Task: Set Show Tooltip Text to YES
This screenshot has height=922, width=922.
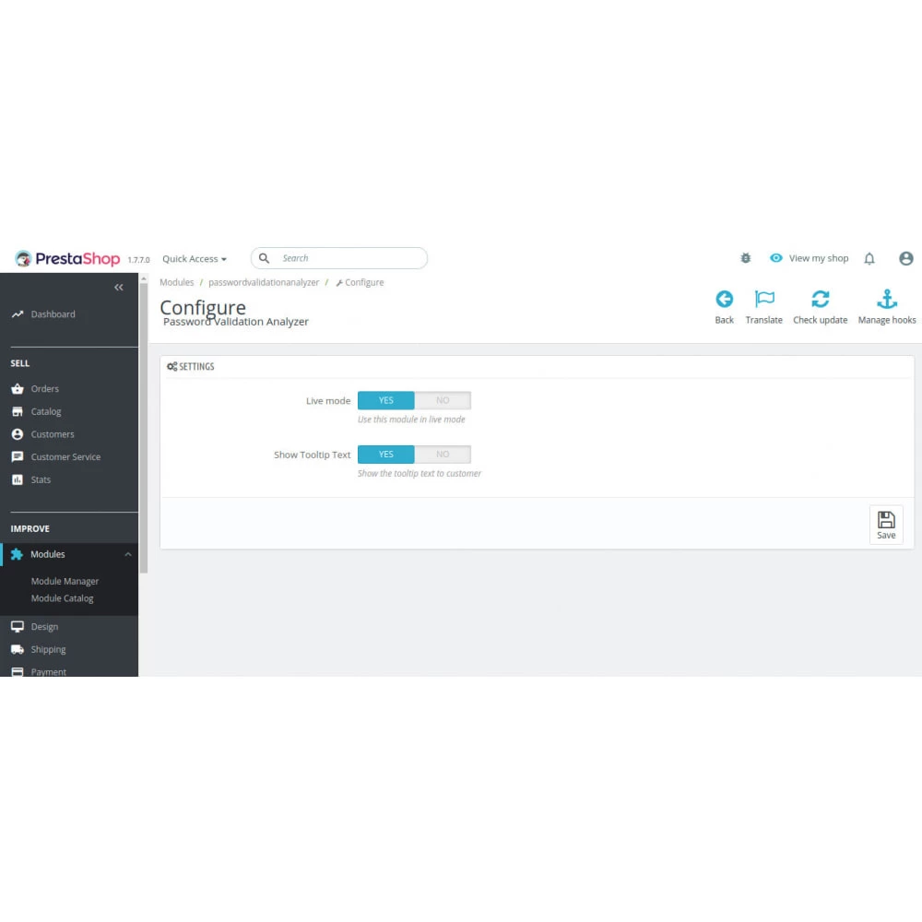Action: tap(385, 455)
